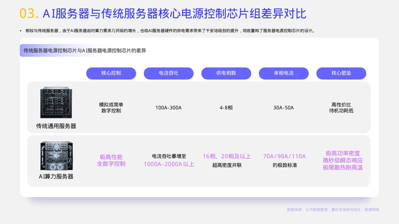
Task: Select the 传统通用服务器 label
Action: (56, 126)
